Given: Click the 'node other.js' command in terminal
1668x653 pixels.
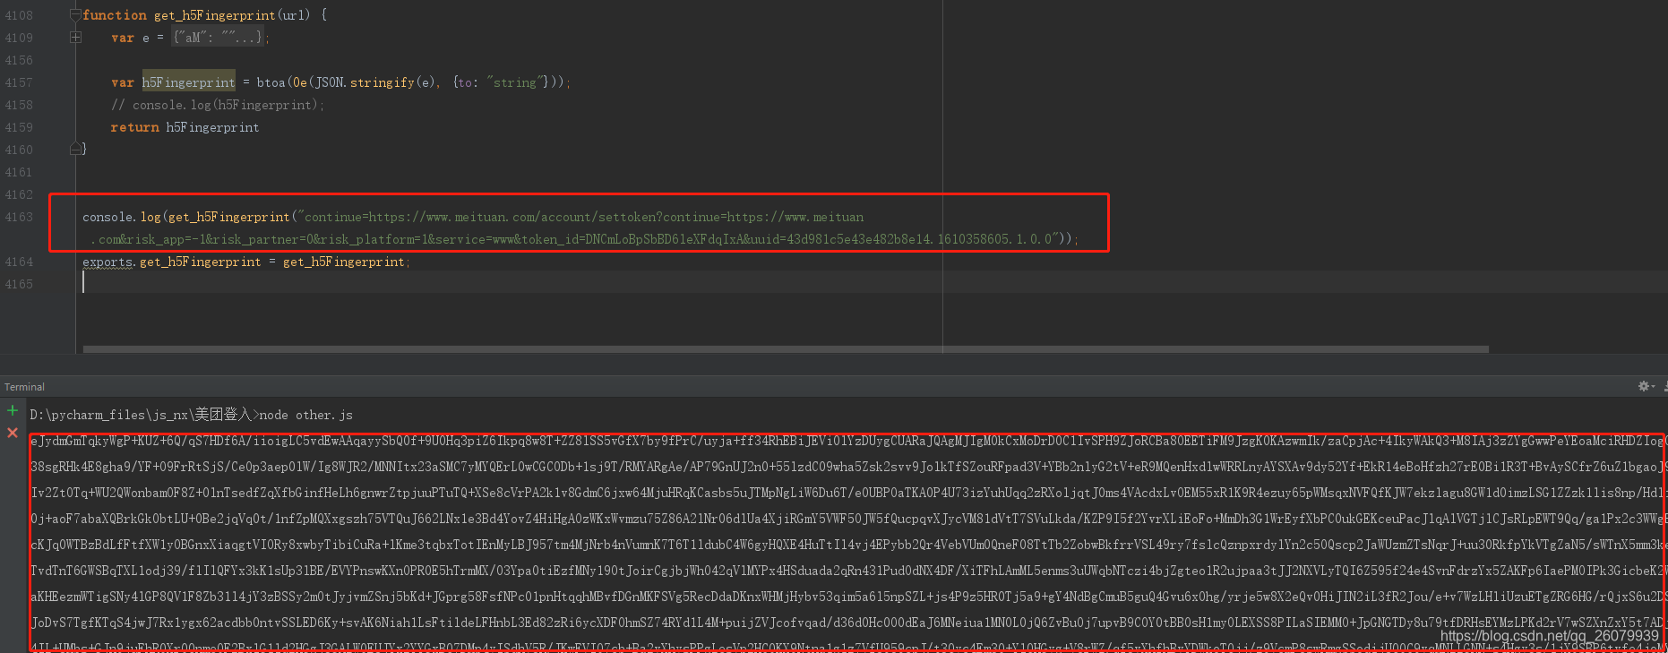Looking at the screenshot, I should coord(305,415).
